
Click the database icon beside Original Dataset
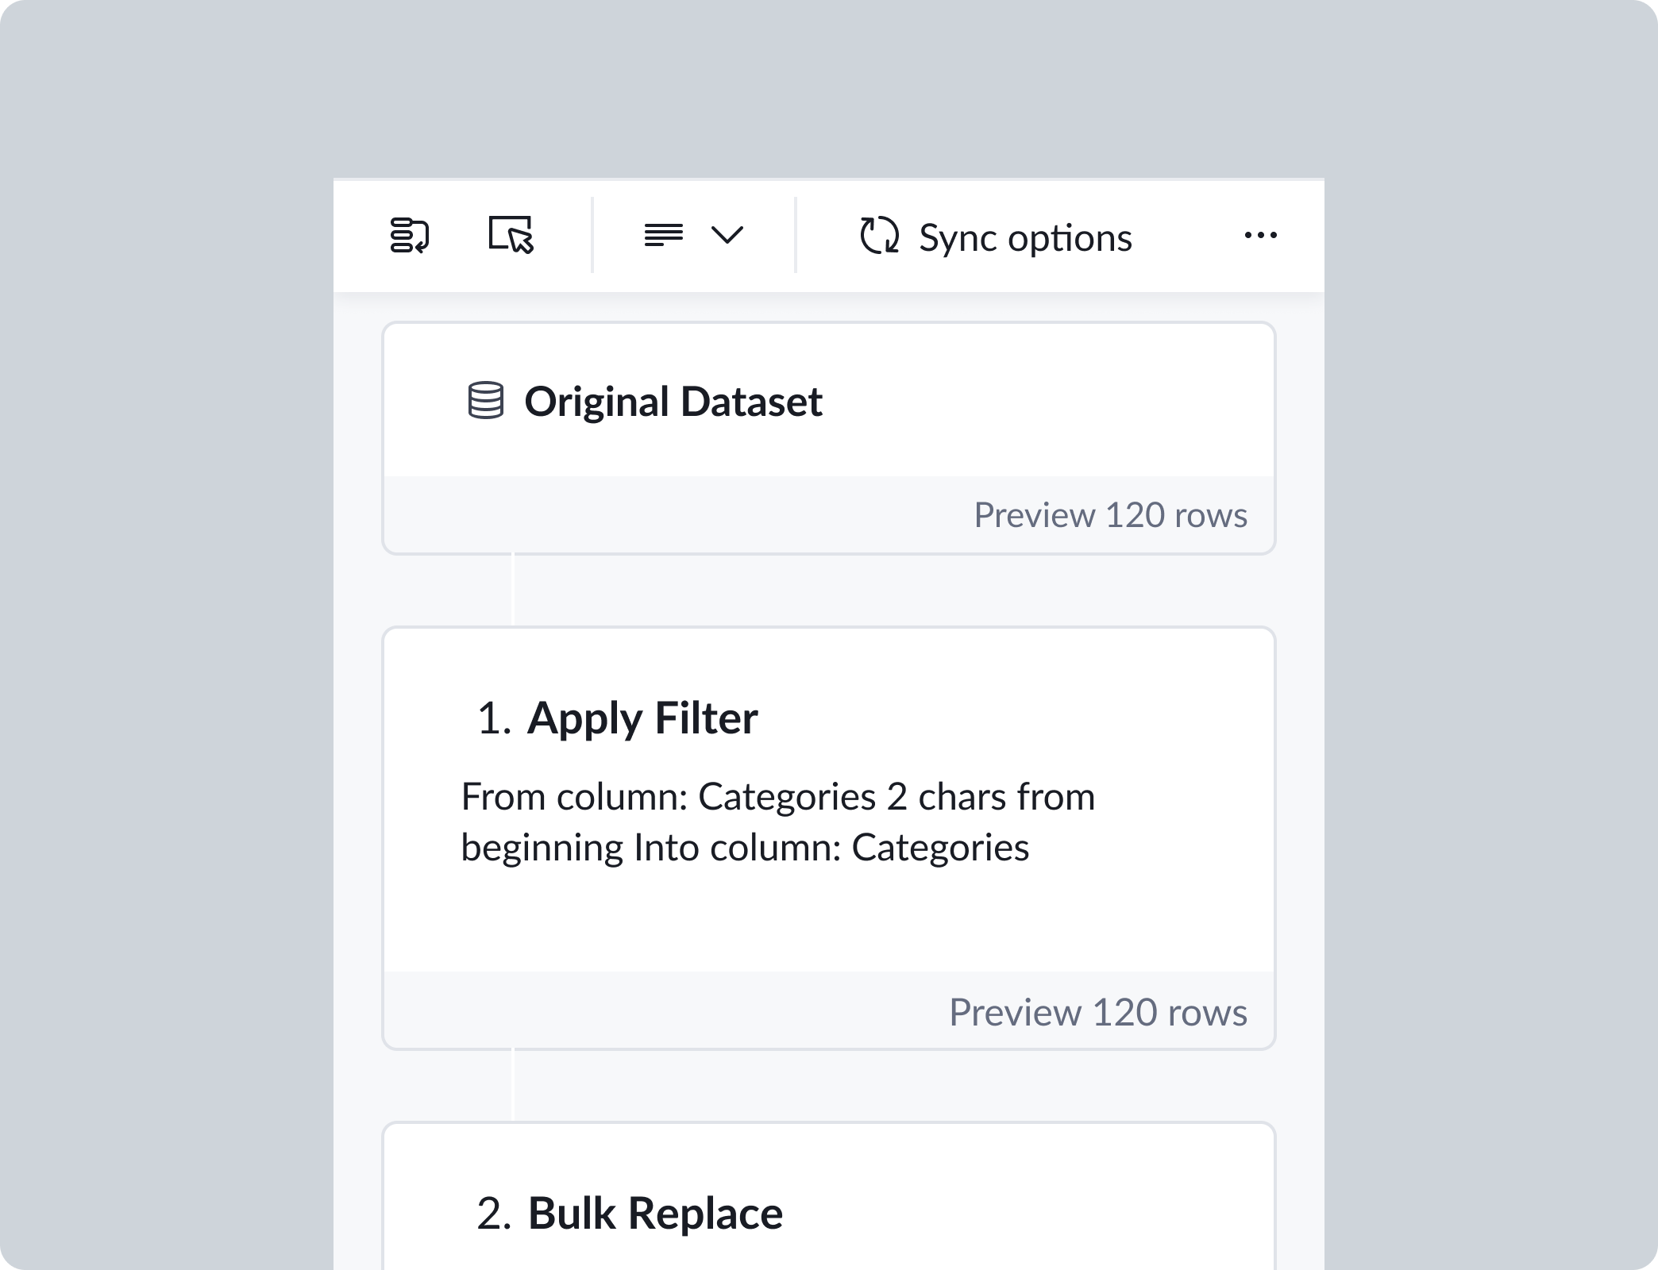pos(485,401)
